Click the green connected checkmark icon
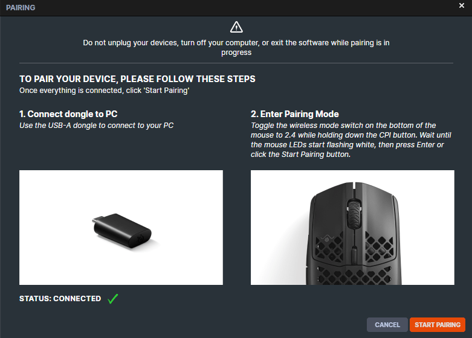The width and height of the screenshot is (472, 338). pyautogui.click(x=112, y=299)
